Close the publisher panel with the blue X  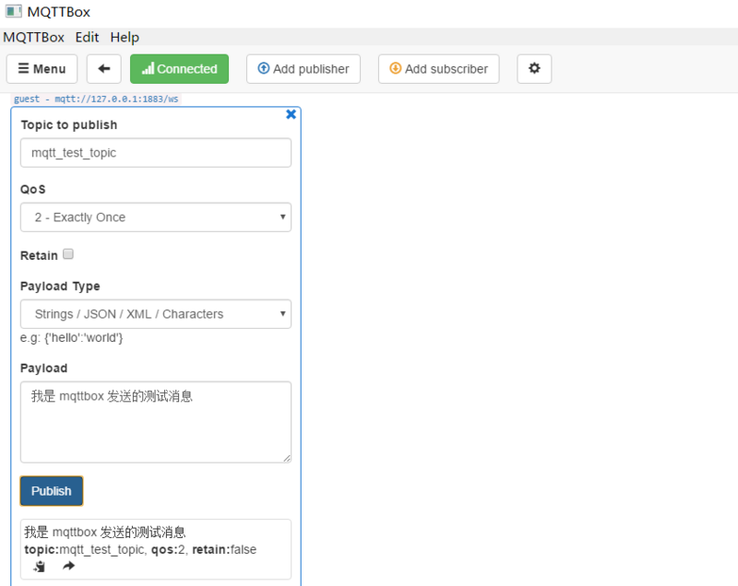[x=291, y=114]
